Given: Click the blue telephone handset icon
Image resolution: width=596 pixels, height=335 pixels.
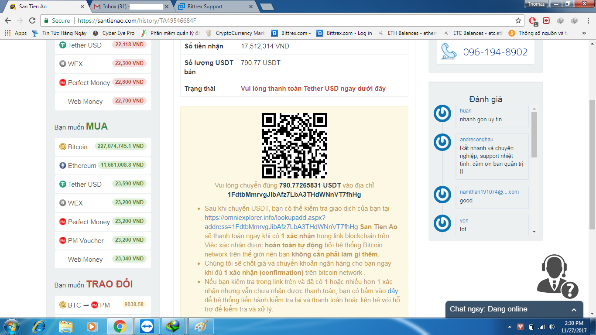Looking at the screenshot, I should tap(449, 51).
